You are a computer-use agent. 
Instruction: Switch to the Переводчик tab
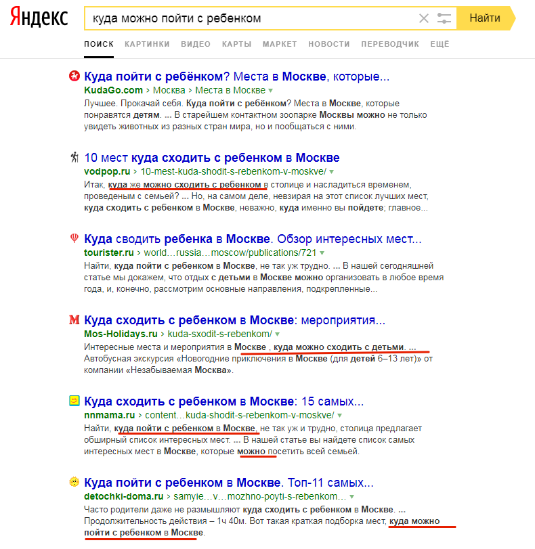(390, 44)
